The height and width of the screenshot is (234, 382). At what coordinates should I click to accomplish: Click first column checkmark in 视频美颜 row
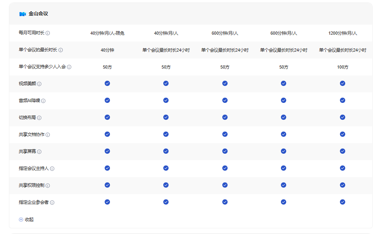point(107,84)
